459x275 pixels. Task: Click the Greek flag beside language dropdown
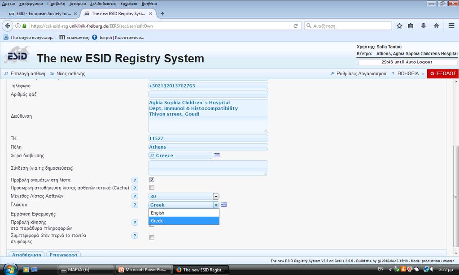coord(223,205)
